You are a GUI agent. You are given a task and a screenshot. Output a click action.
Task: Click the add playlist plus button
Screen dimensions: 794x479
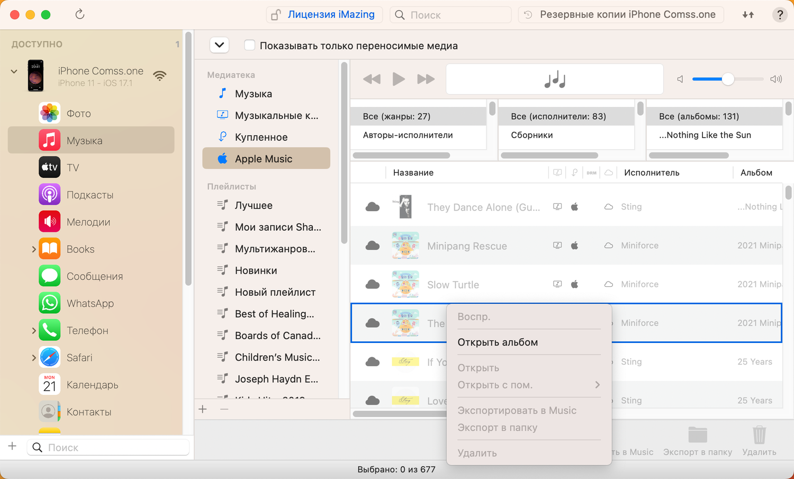[x=203, y=409]
